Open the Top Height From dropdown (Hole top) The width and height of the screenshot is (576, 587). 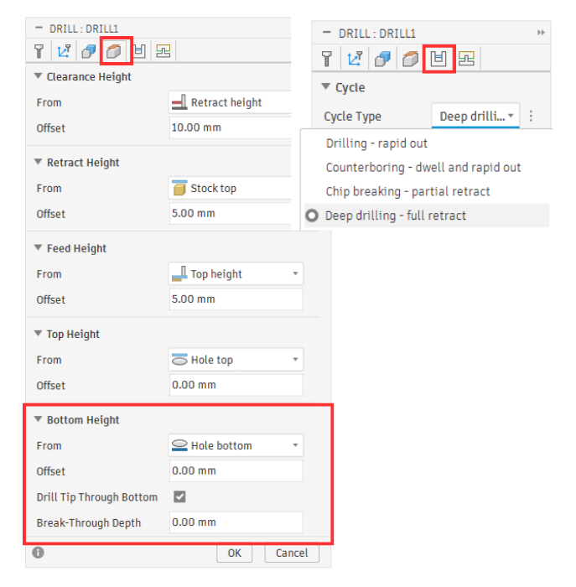pos(236,360)
